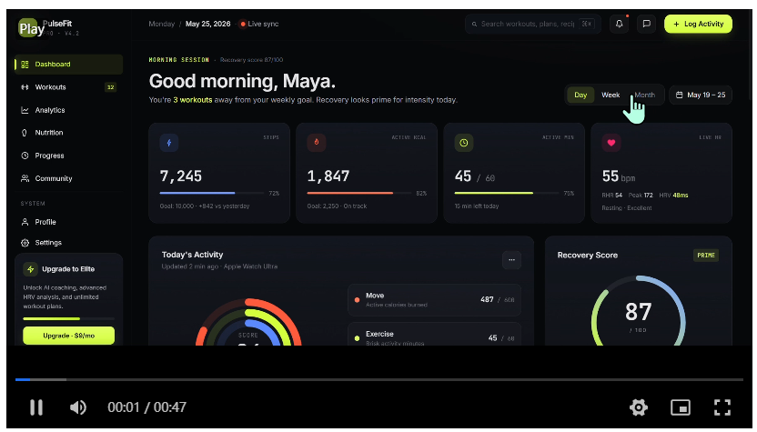Click the Play logo overlay
The width and height of the screenshot is (757, 432).
click(x=31, y=29)
